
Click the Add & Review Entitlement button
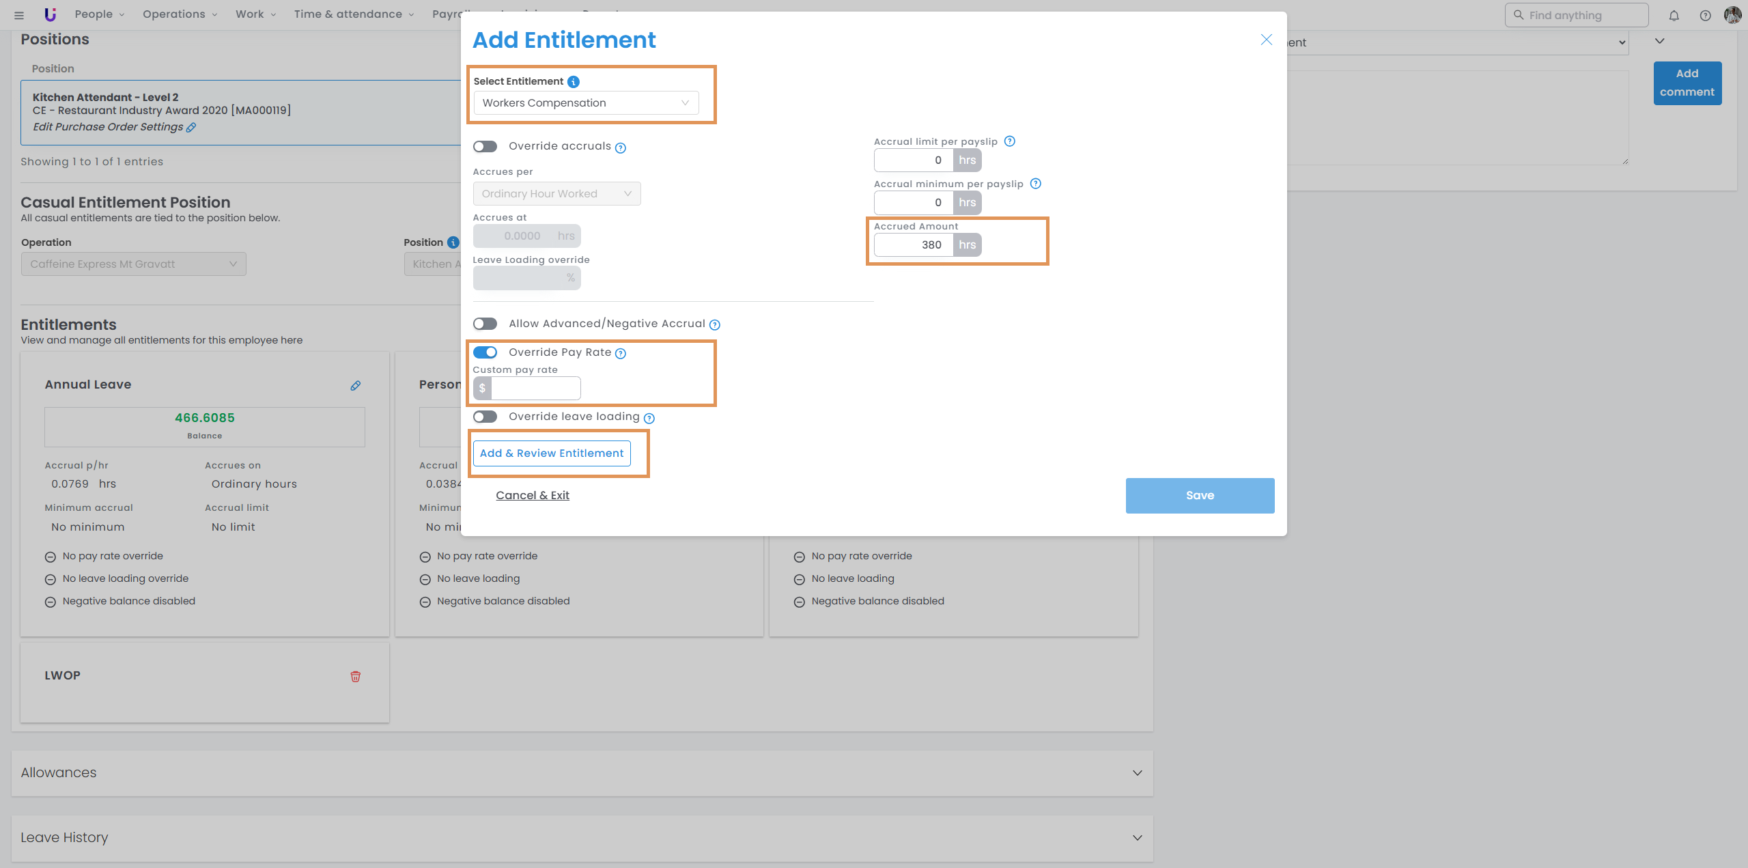pos(552,453)
